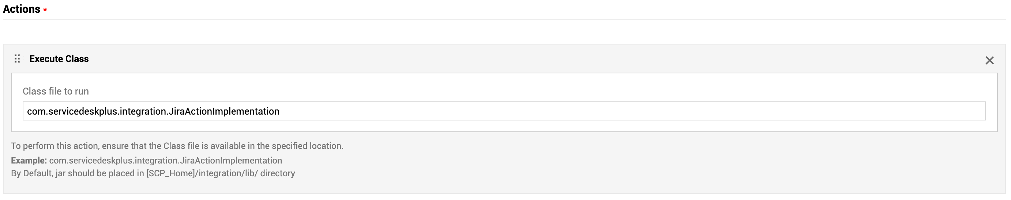Click the word 'directory' ending the jar note
The width and height of the screenshot is (1011, 200).
pos(278,173)
